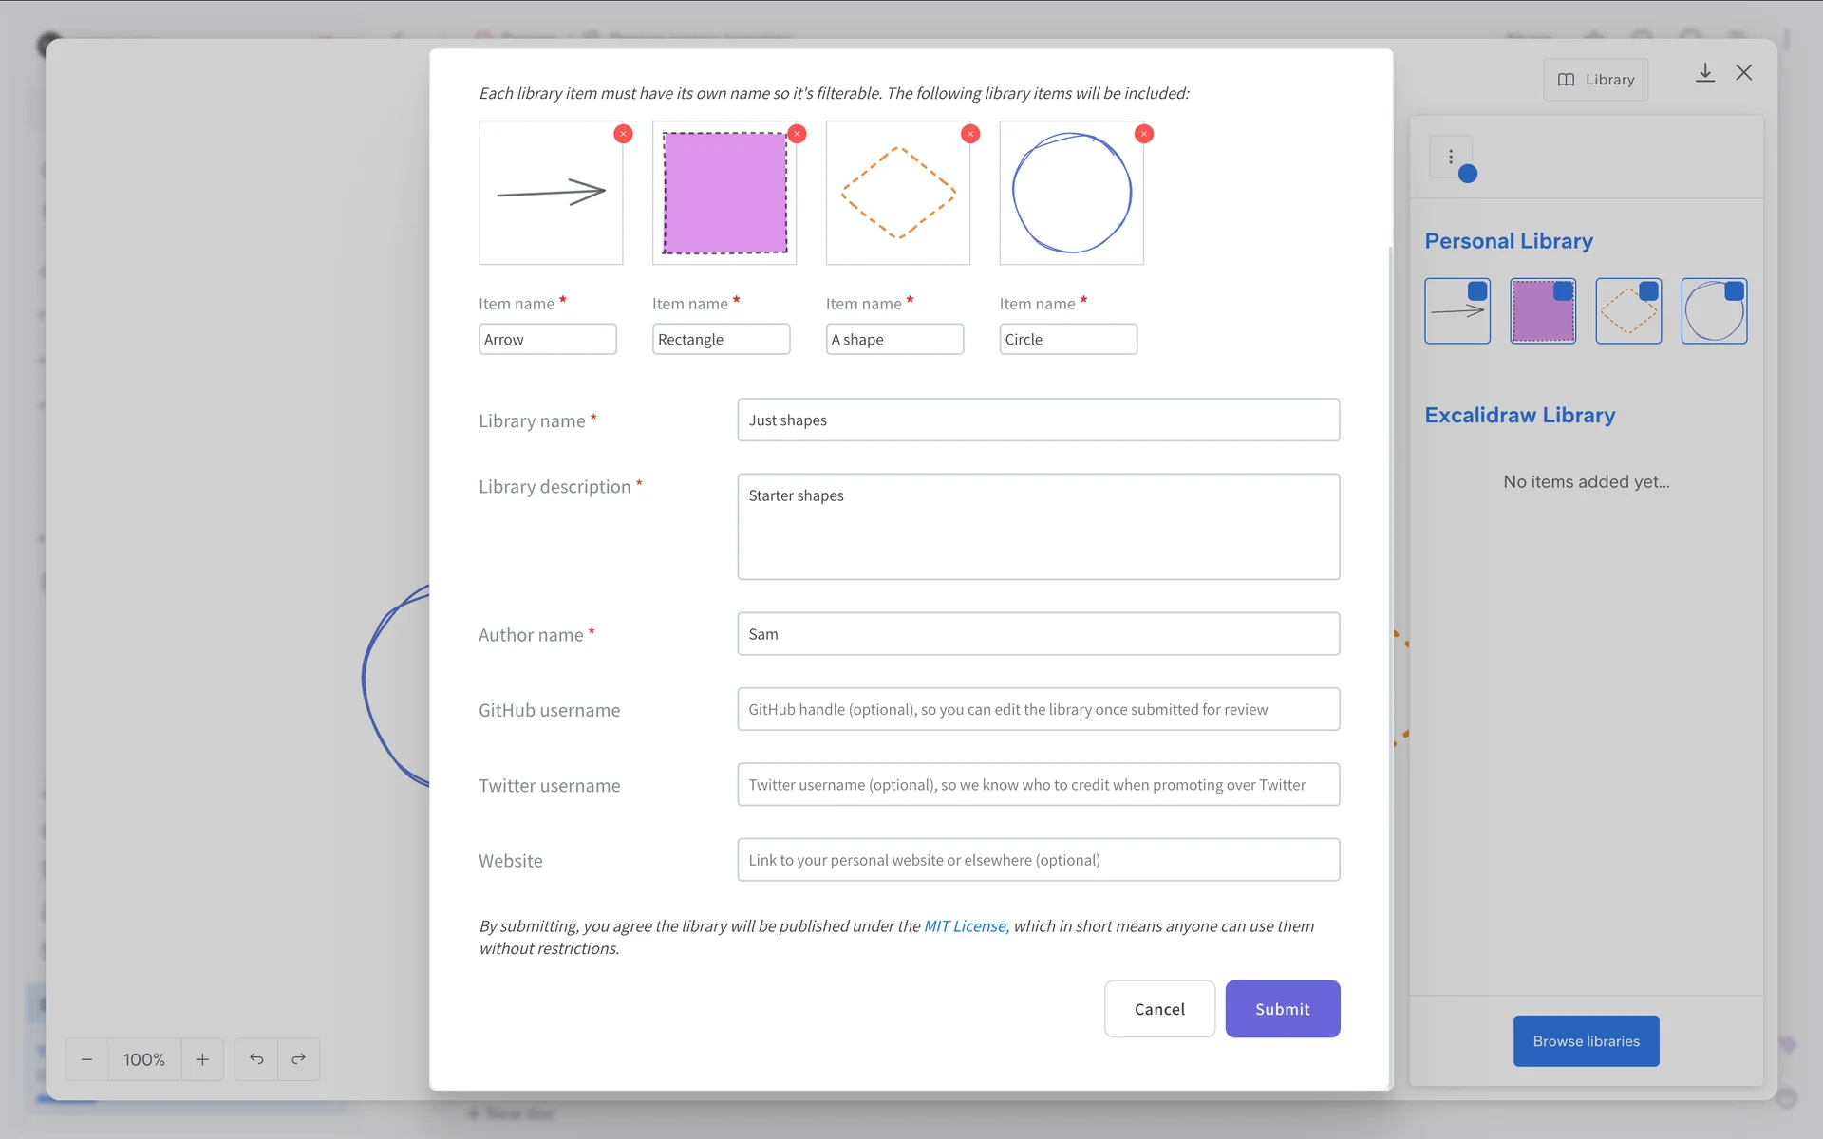
Task: Toggle the circle item checkbox in Personal Library
Action: (1734, 291)
